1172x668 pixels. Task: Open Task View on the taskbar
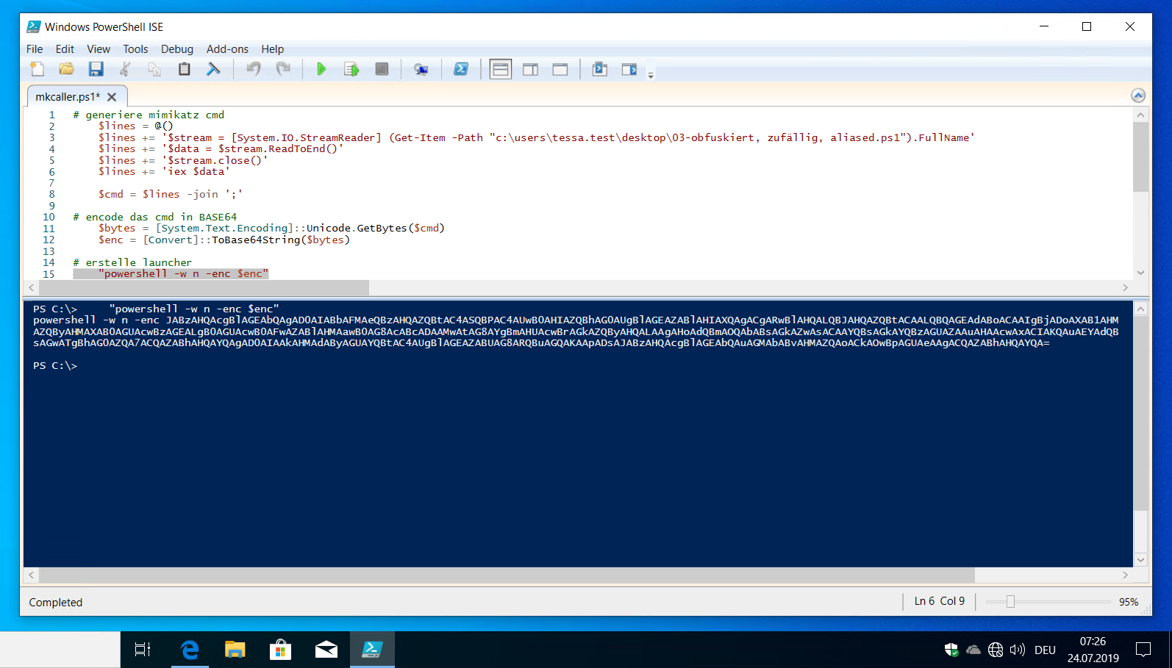[x=143, y=650]
